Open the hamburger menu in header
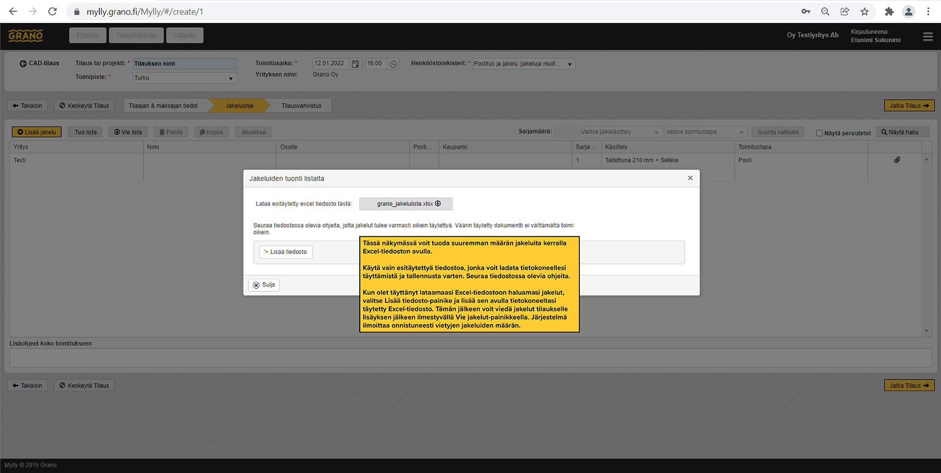This screenshot has height=473, width=941. 927,37
